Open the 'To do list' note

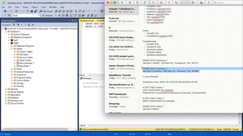[x=122, y=20]
